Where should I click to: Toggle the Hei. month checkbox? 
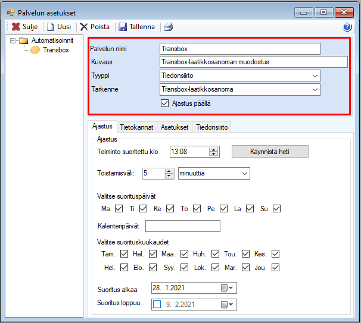pyautogui.click(x=124, y=267)
